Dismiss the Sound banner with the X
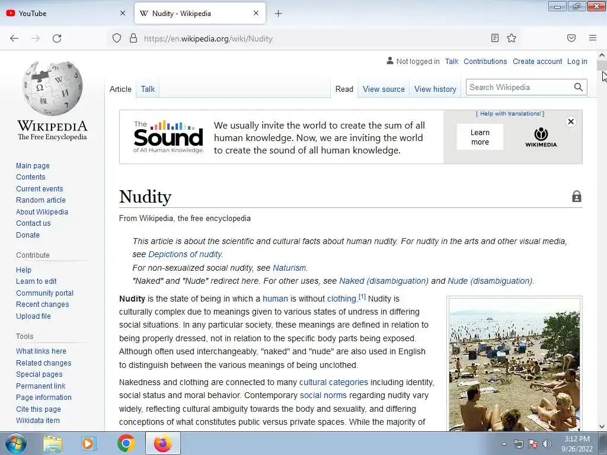This screenshot has height=455, width=607. [x=571, y=121]
